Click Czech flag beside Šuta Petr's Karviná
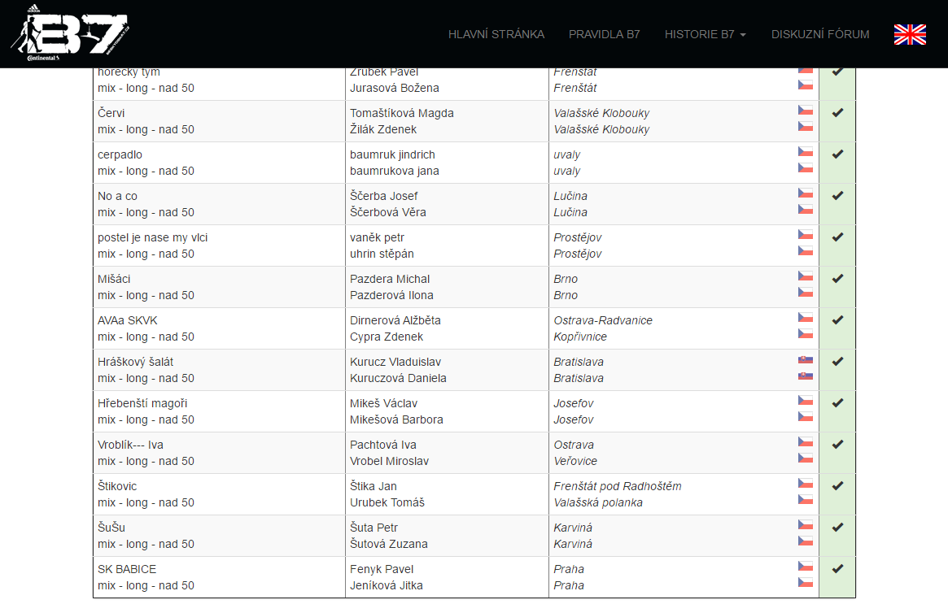The image size is (948, 604). 806,525
